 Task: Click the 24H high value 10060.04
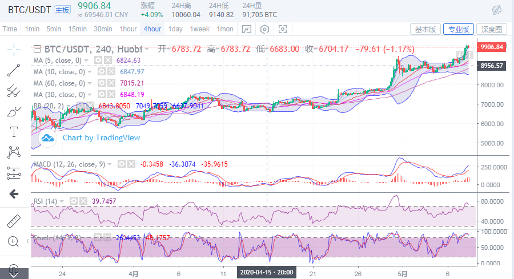[x=186, y=15]
